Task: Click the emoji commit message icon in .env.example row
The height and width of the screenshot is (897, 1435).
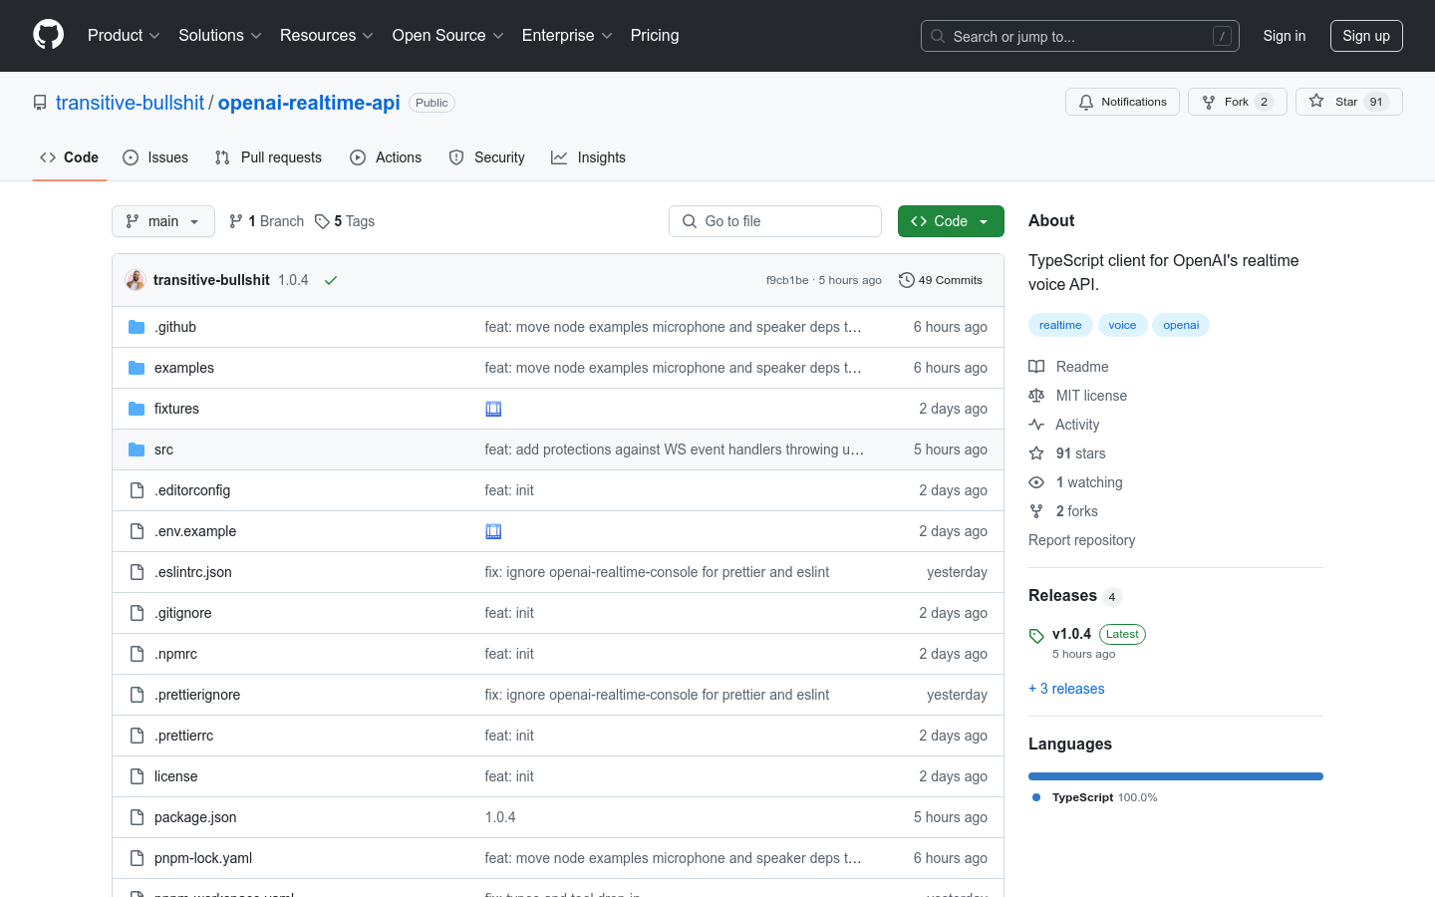Action: pos(493,531)
